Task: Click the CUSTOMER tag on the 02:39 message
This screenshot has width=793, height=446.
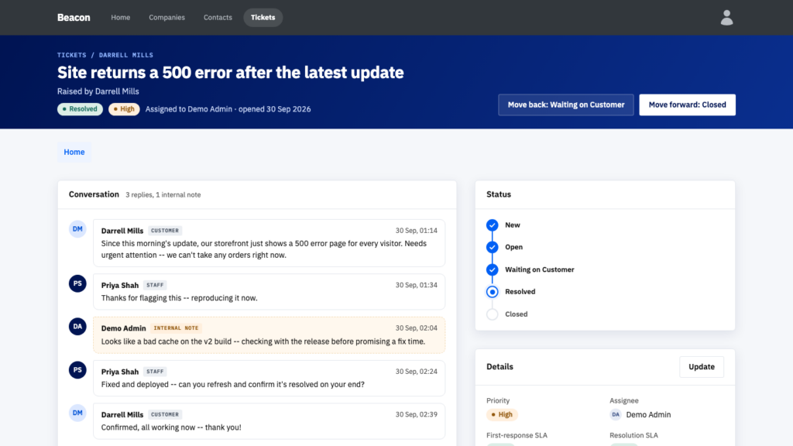Action: [x=165, y=415]
